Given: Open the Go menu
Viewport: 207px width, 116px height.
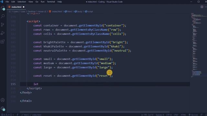Looking at the screenshot, I should click(37, 2).
